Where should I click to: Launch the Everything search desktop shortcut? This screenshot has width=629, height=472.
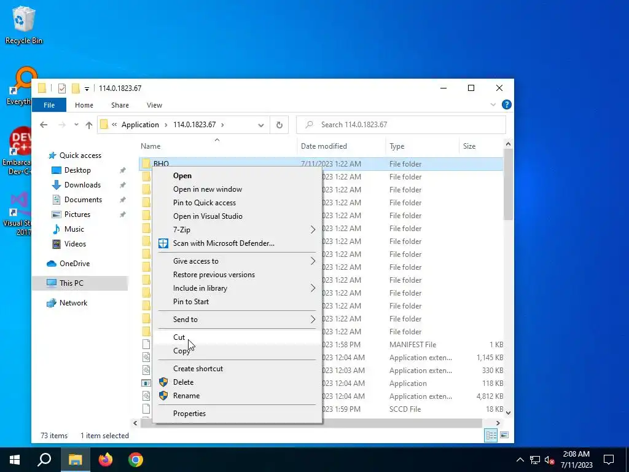(18, 86)
